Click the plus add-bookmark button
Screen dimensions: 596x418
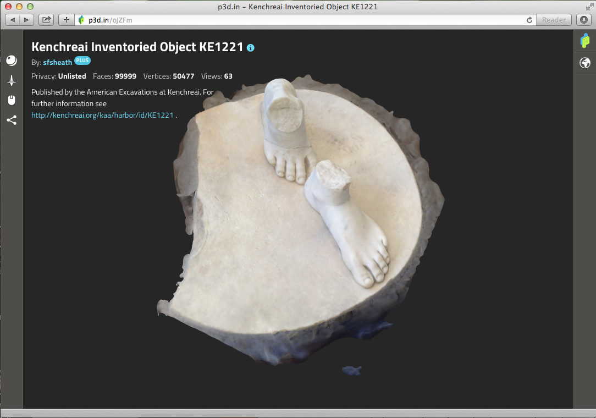(66, 20)
